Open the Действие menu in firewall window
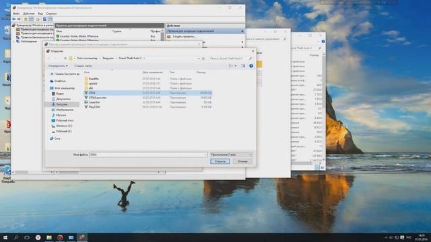The image size is (431, 242). click(28, 13)
